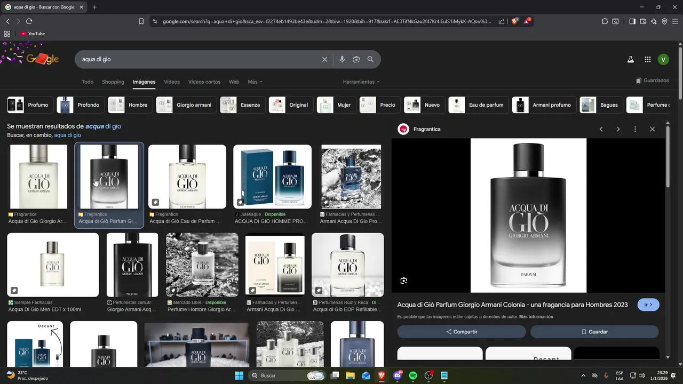Screen dimensions: 683x384
Task: Filter by the Giorgio armani chip
Action: click(x=186, y=105)
